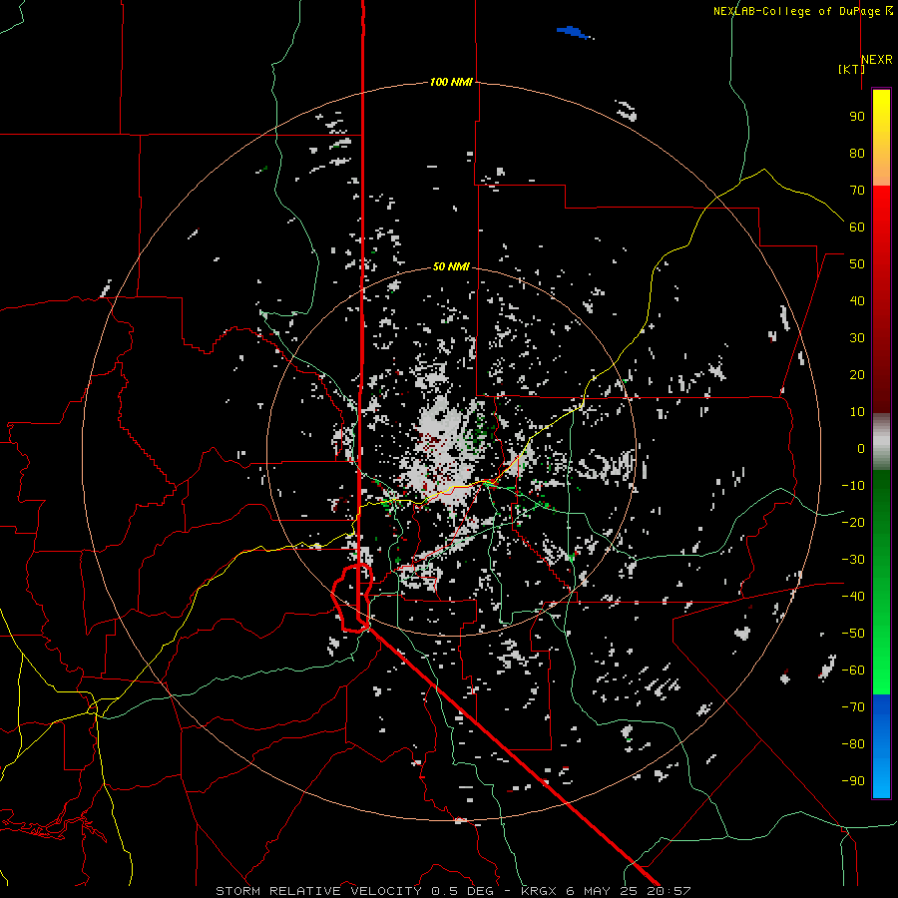Select the 0 value on the velocity scale

tap(861, 448)
